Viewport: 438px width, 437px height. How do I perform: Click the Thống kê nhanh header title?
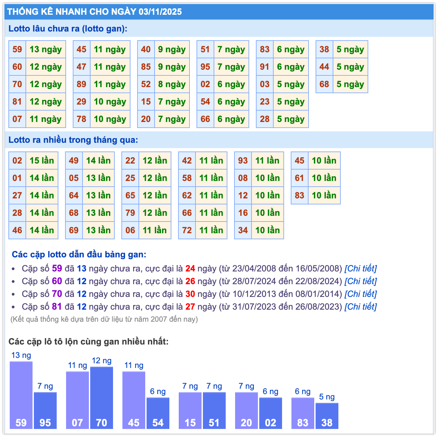(x=95, y=12)
